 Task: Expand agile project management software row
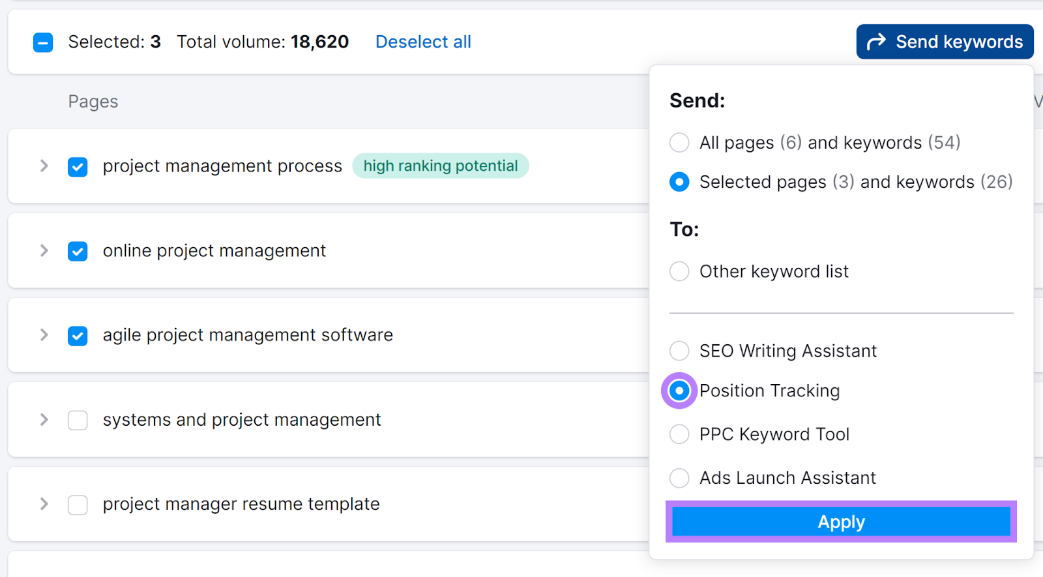(44, 334)
